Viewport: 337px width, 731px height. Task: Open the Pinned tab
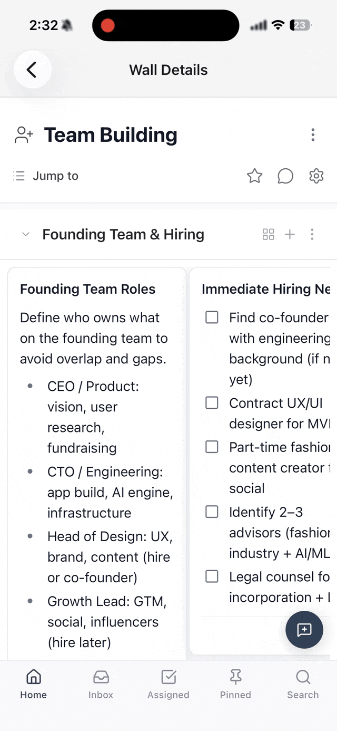click(x=235, y=684)
